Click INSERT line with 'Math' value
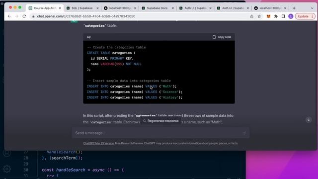Image resolution: width=318 pixels, height=179 pixels. 132,86
